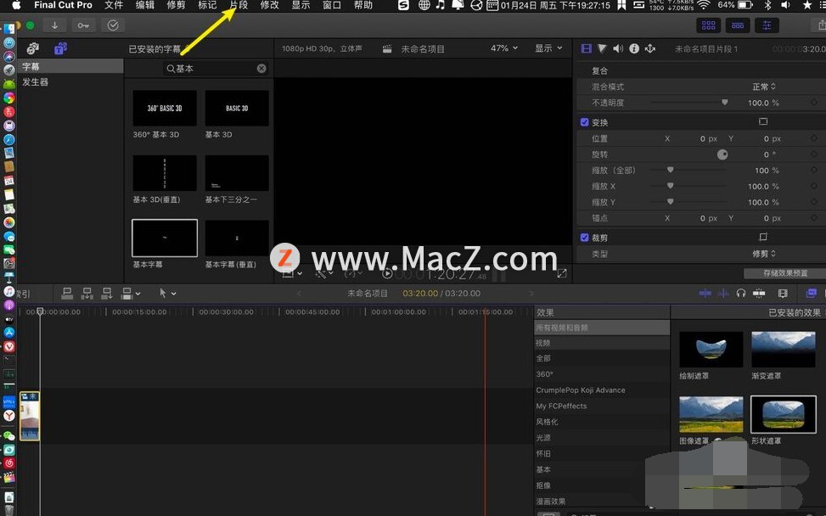
Task: Select the titles and generators sidebar icon
Action: (60, 49)
